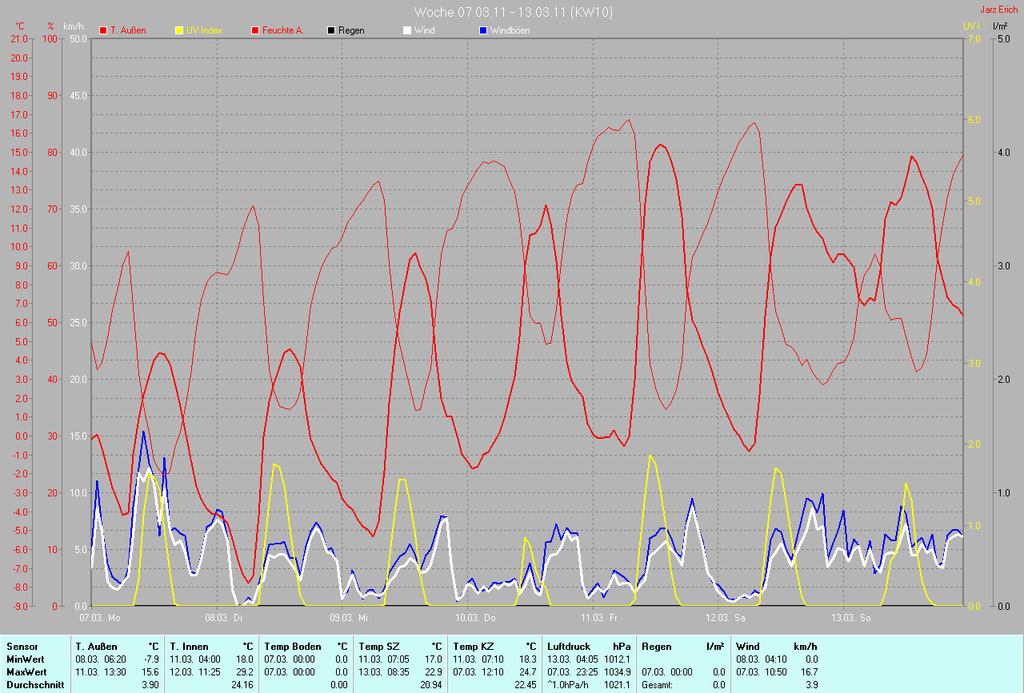Screen dimensions: 1024x693
Task: Click the Sensor header in the table
Action: point(22,646)
